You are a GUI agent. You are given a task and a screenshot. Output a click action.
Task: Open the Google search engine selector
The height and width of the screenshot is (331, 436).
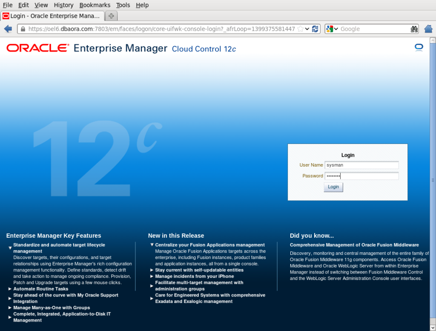332,29
